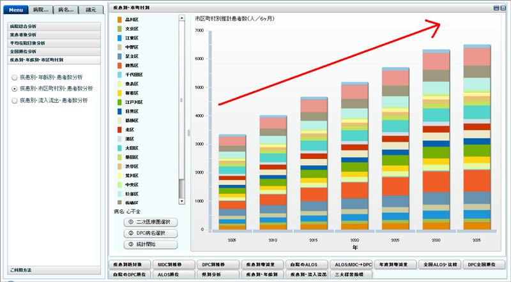Expand the 全国順位分析 accordion section

point(54,52)
